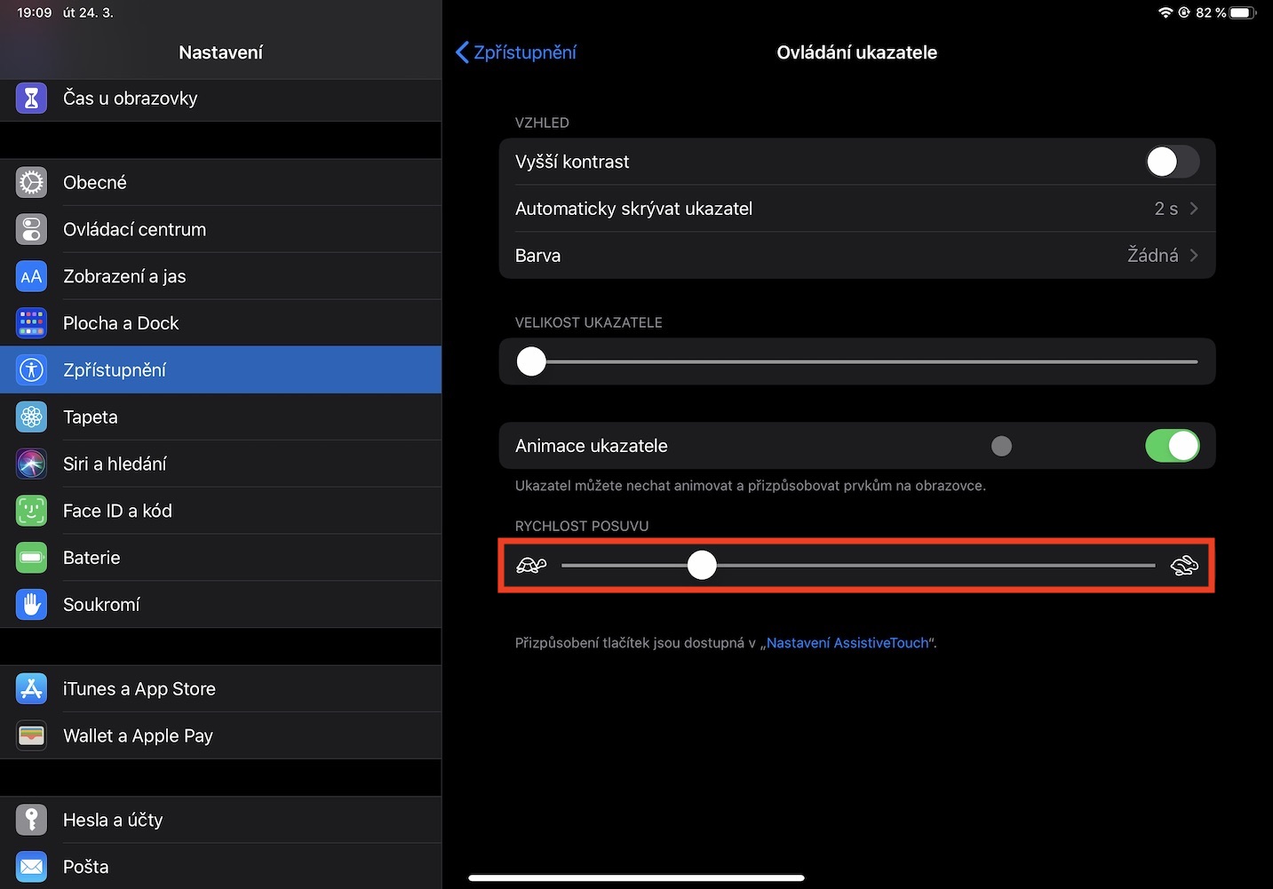Viewport: 1273px width, 889px height.
Task: Go back to Zpřístupnění
Action: [x=516, y=52]
